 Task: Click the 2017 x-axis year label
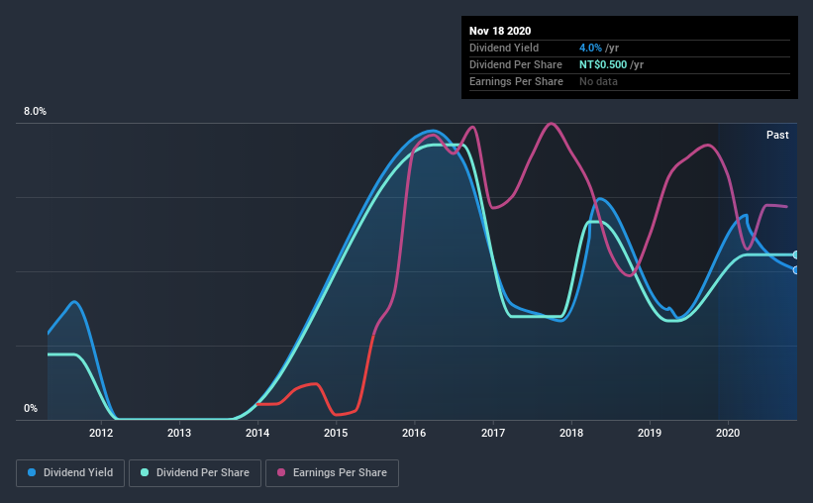[492, 433]
